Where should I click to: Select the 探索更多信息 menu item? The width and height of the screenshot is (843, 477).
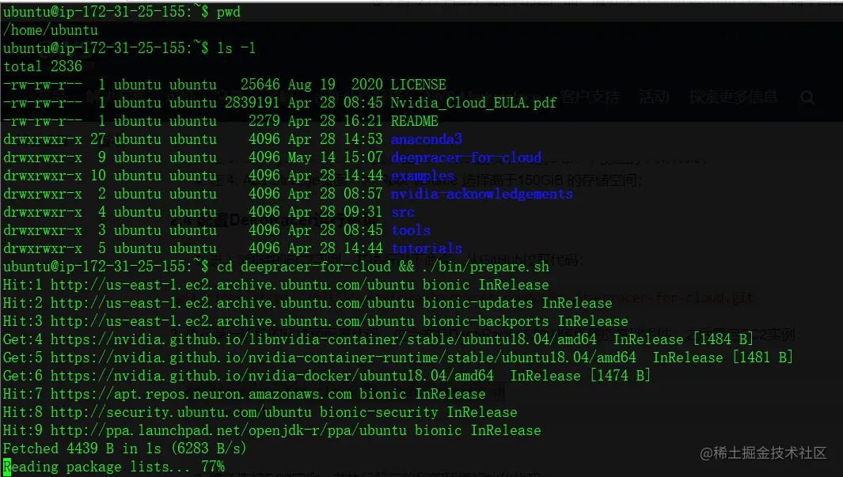coord(734,97)
